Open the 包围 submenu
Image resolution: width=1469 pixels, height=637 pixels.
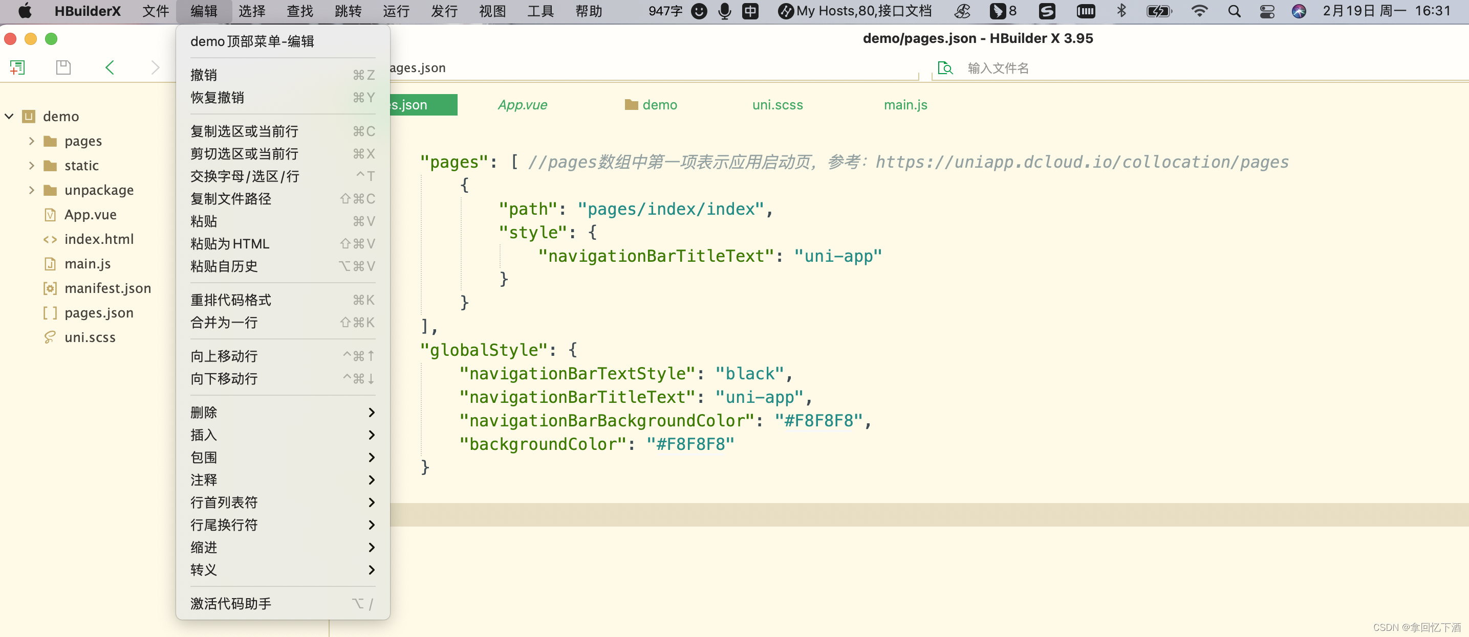click(283, 457)
